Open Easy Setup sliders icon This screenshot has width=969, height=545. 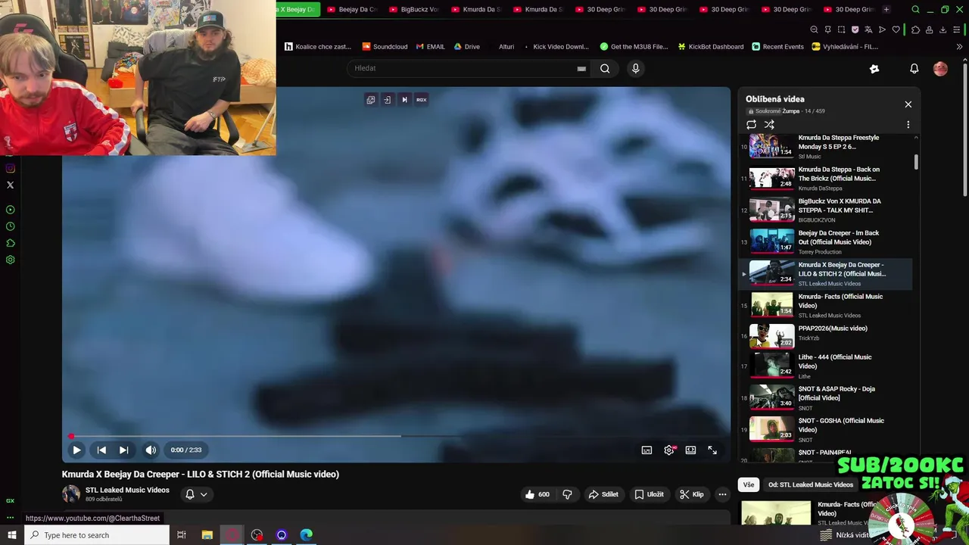coord(956,30)
